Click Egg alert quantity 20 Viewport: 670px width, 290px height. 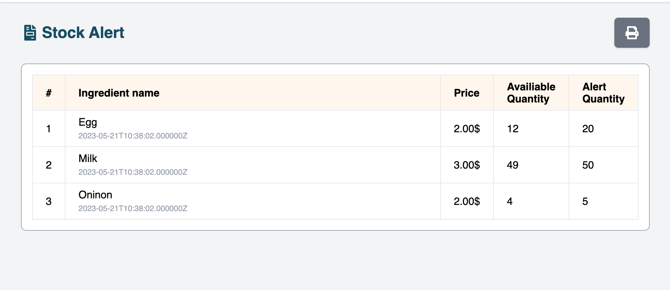(588, 129)
